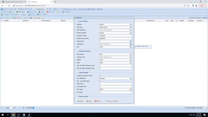Open dialog View level Expert menu
Screen dimensions: 208x117
[x=112, y=101]
